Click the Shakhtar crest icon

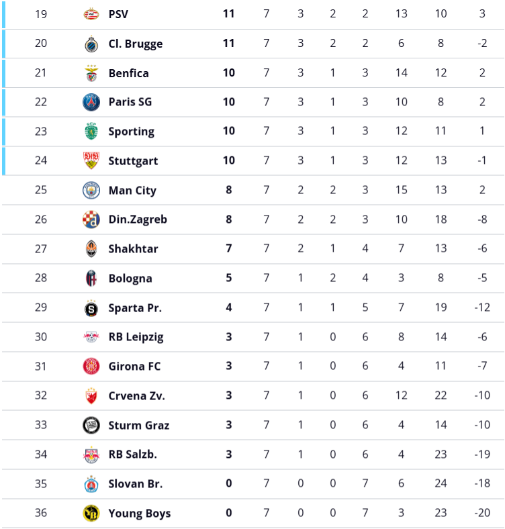click(91, 249)
